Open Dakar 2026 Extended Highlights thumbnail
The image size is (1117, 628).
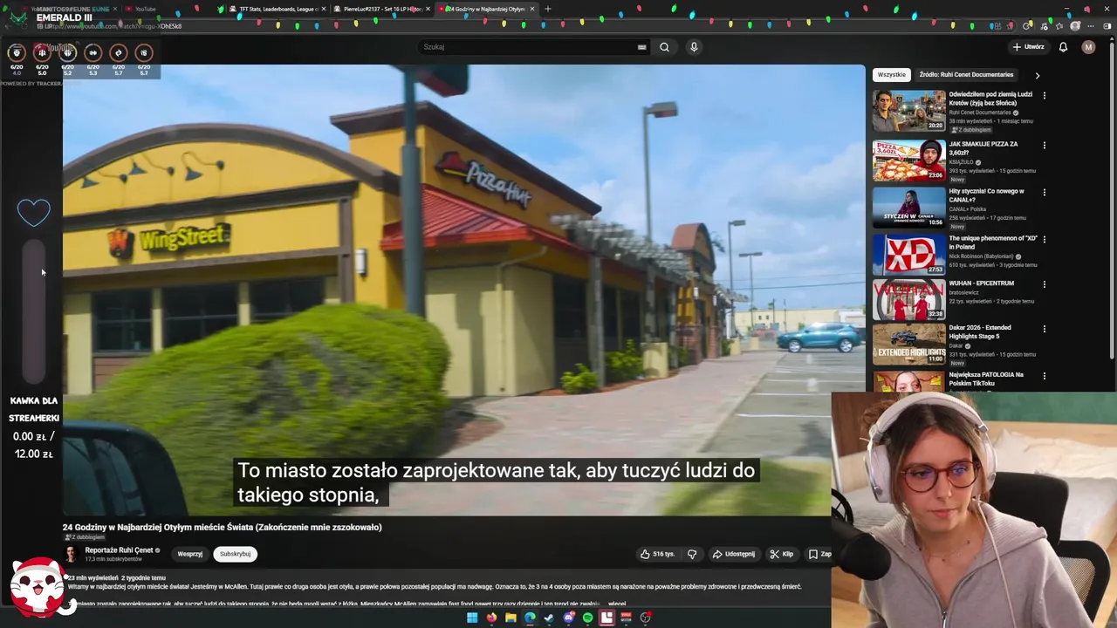coord(909,345)
